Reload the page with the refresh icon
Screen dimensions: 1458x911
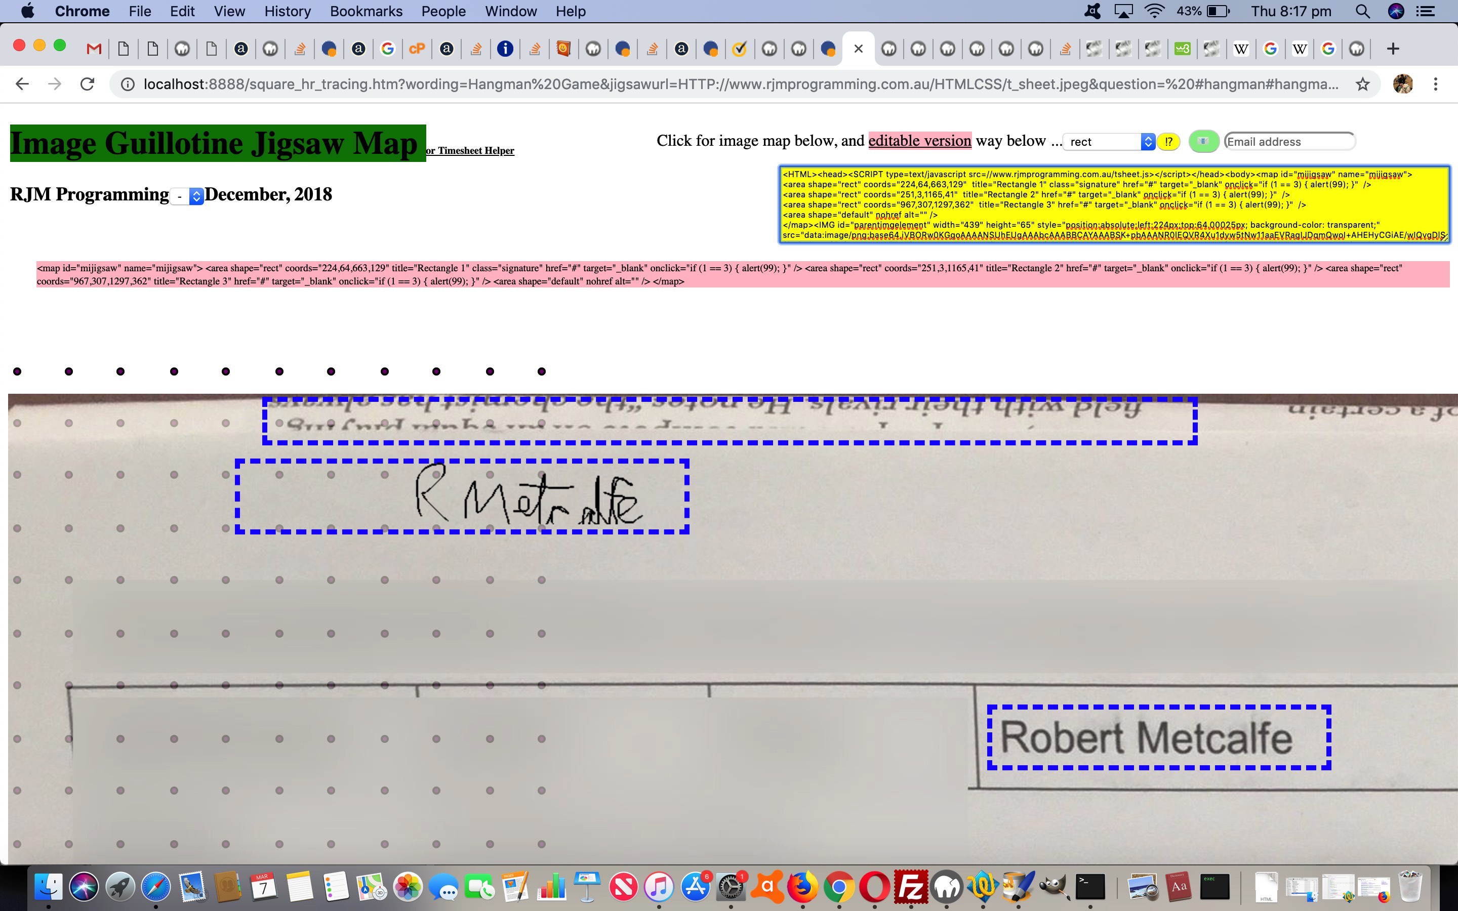point(88,85)
